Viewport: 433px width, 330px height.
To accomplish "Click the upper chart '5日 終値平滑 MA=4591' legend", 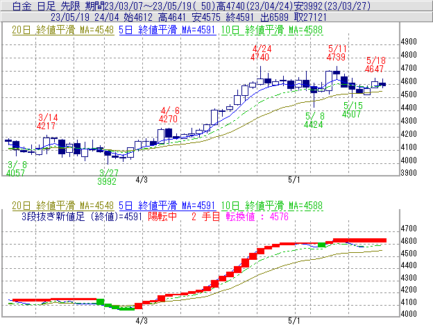I will pos(167,30).
